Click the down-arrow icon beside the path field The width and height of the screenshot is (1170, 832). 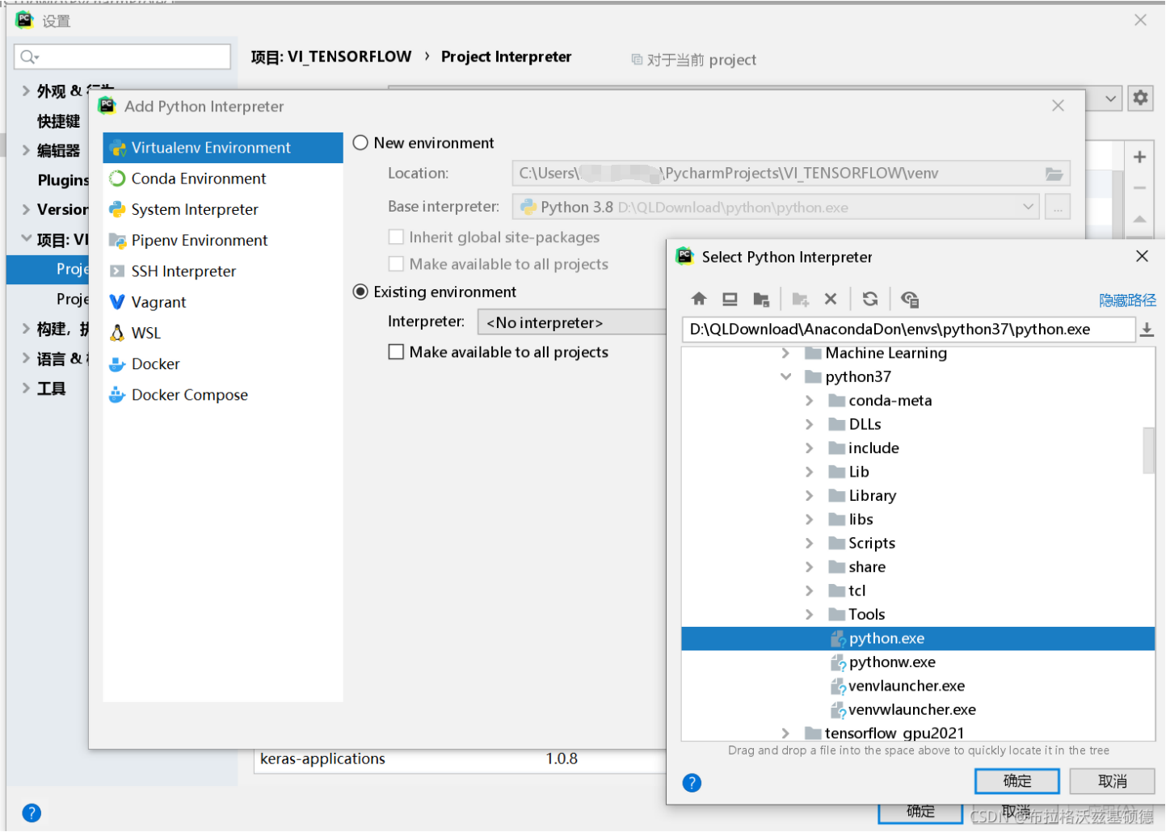point(1147,329)
